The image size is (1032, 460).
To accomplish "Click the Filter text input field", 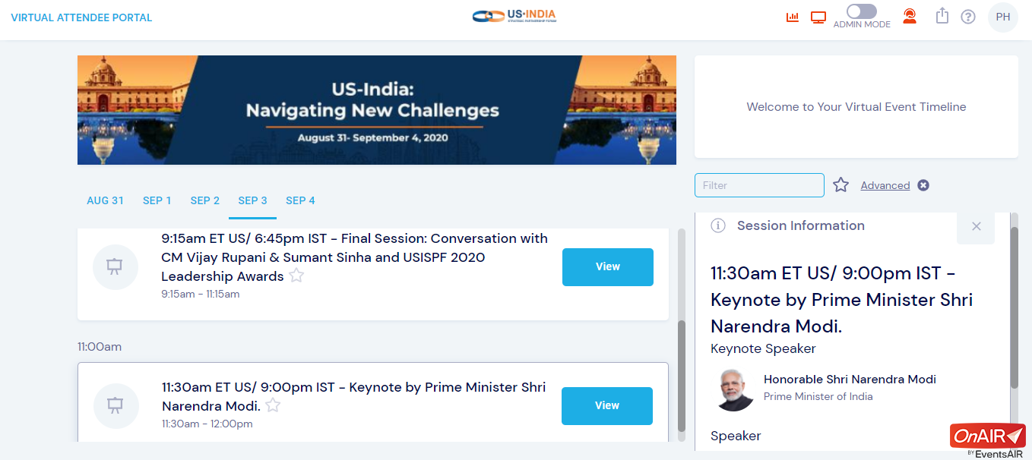I will (x=759, y=185).
